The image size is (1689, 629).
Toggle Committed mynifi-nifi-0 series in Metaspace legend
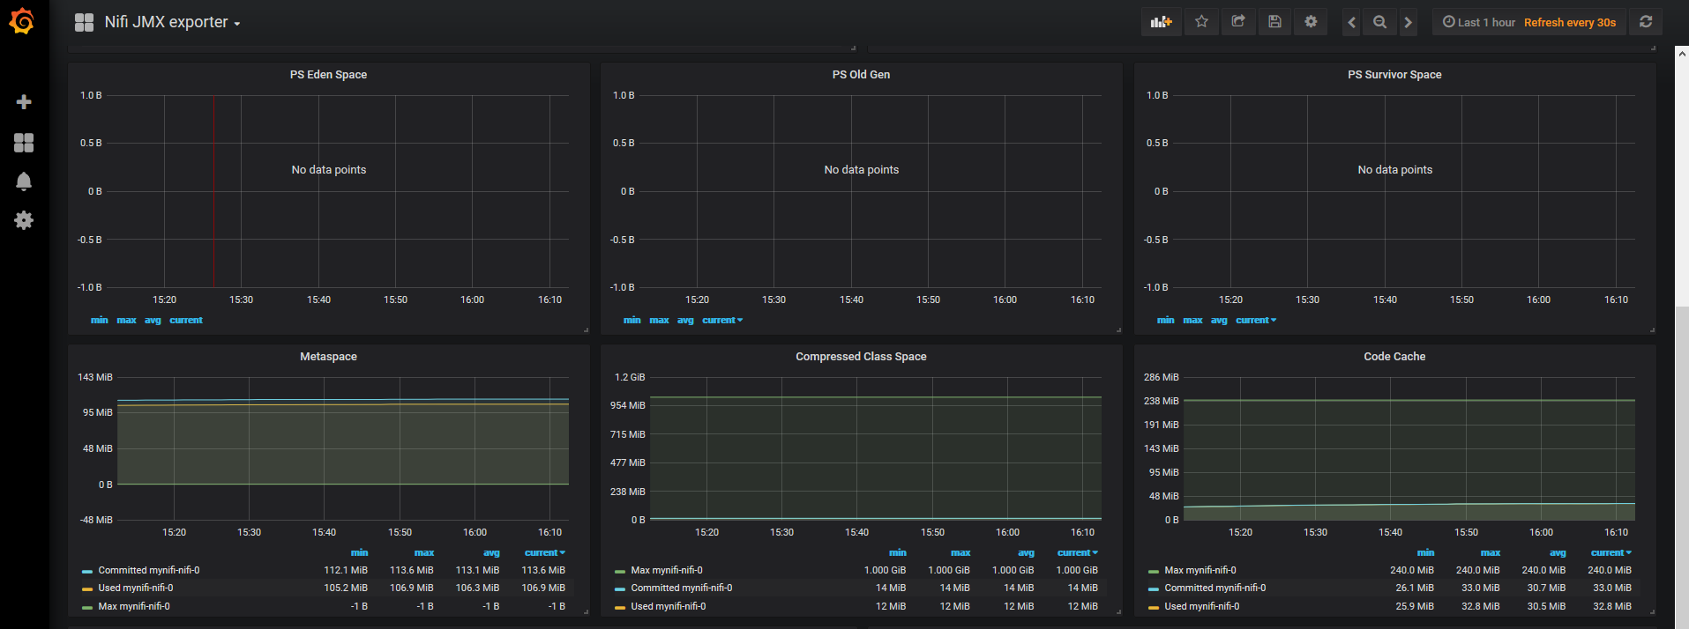[x=148, y=570]
